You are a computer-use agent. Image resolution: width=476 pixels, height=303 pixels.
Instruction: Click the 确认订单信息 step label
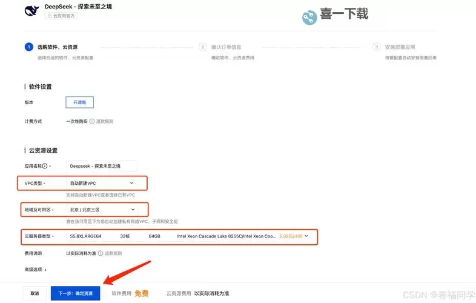pos(226,47)
